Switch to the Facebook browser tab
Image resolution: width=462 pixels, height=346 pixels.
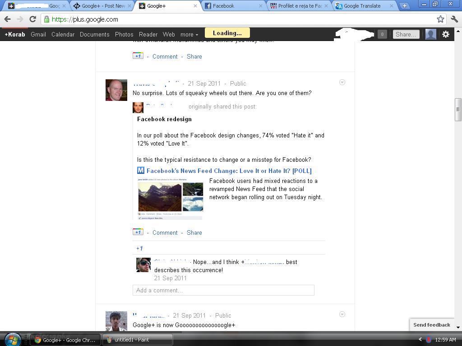click(x=233, y=6)
